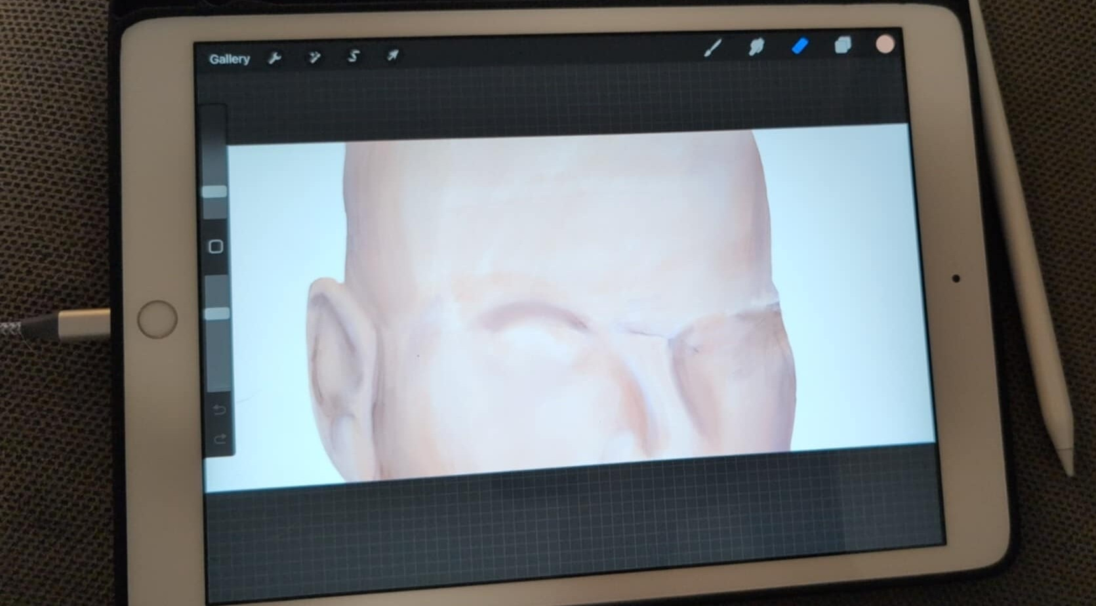Activate the Selection S-shaped tool
Image resolution: width=1096 pixels, height=606 pixels.
coord(354,56)
